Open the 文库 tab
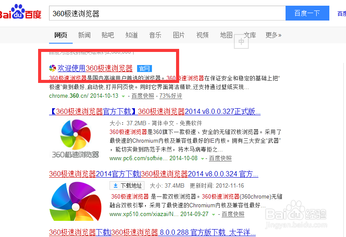Viewport: 346px width, 237px height. [250, 35]
